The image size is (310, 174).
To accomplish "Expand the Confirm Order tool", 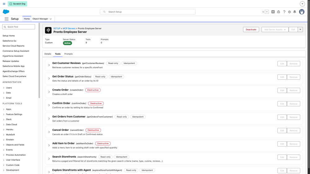I will tap(49, 105).
